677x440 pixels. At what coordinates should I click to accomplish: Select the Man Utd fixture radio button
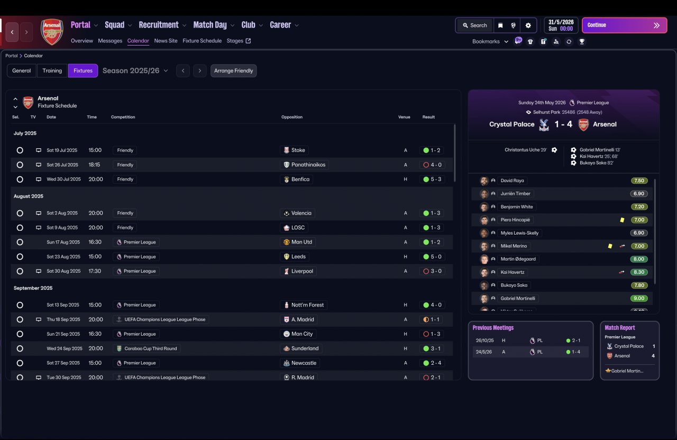[x=20, y=242]
